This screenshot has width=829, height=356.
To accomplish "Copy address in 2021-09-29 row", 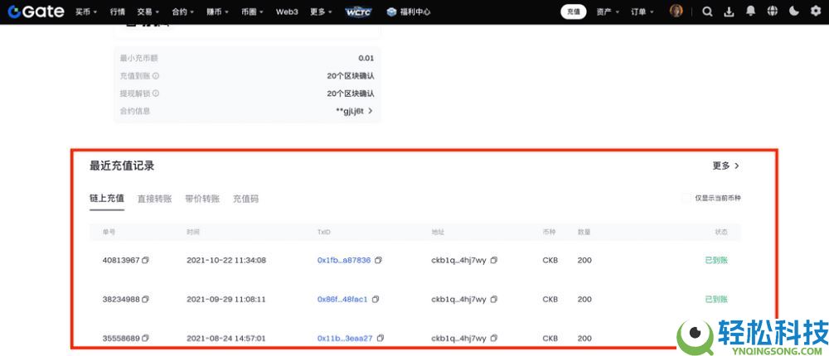I will click(x=494, y=299).
